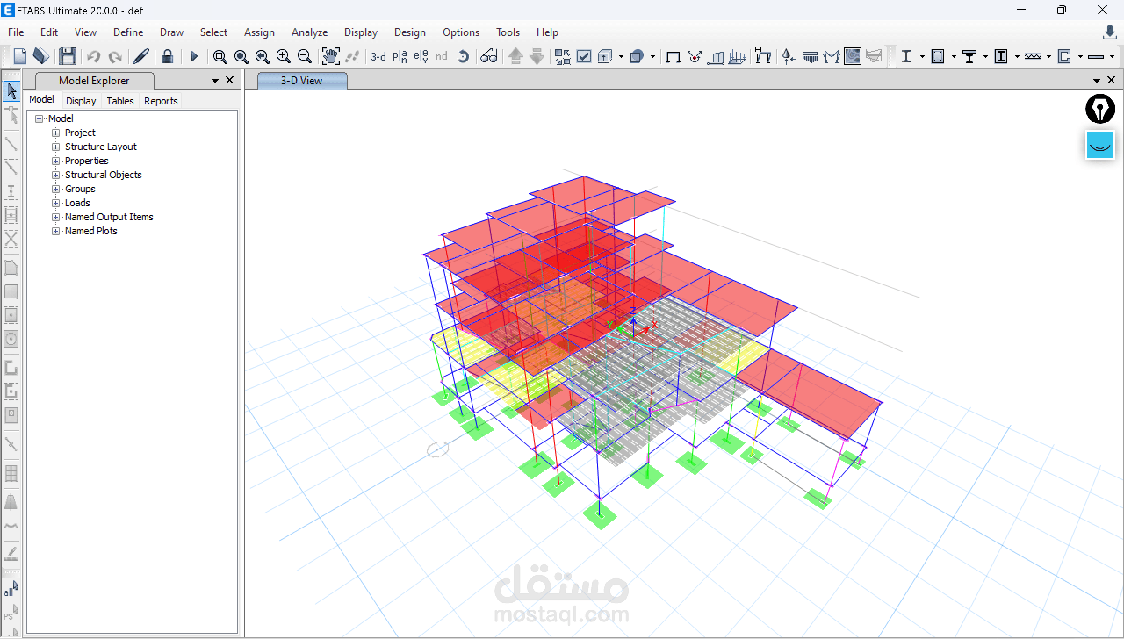The width and height of the screenshot is (1124, 639).
Task: Click the Save floppy disk icon
Action: (x=68, y=57)
